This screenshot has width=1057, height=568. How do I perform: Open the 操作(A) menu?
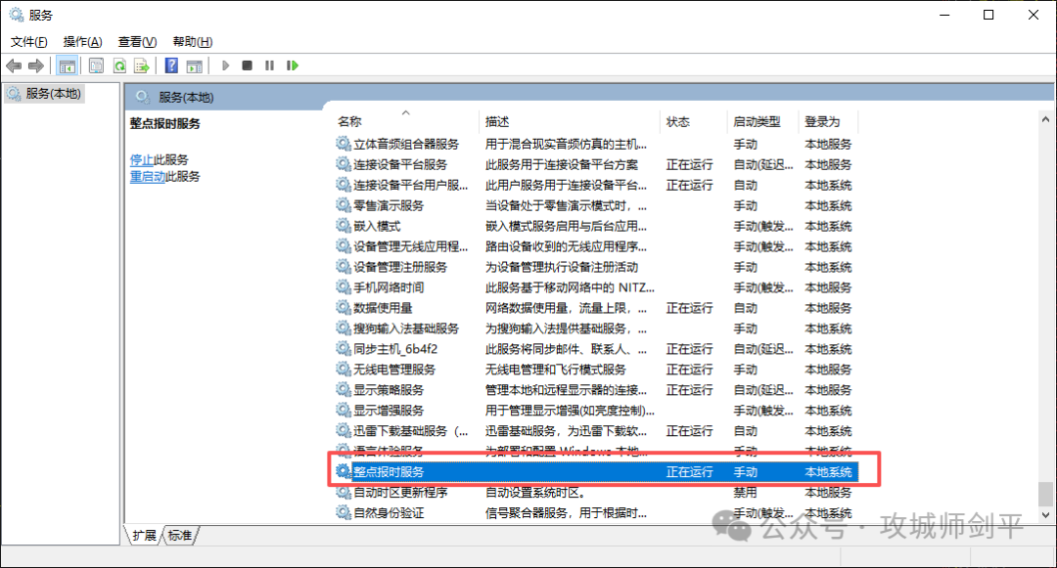tap(82, 42)
